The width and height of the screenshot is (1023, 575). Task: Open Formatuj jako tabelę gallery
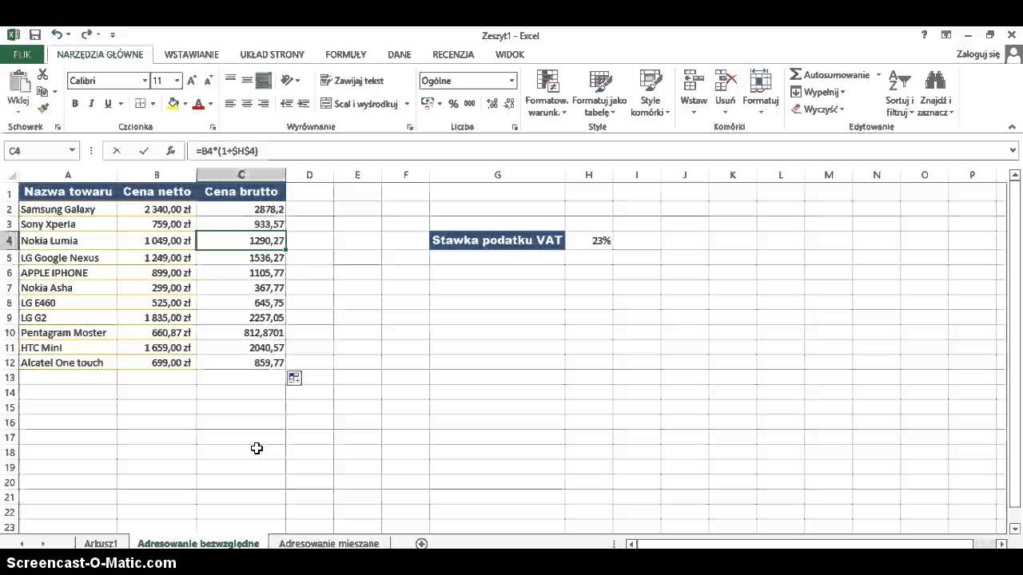click(599, 93)
